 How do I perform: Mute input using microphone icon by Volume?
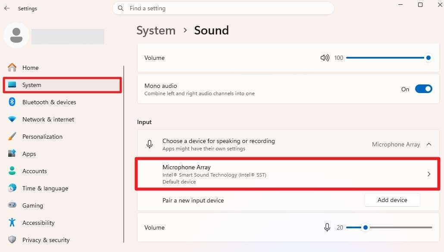click(x=327, y=227)
